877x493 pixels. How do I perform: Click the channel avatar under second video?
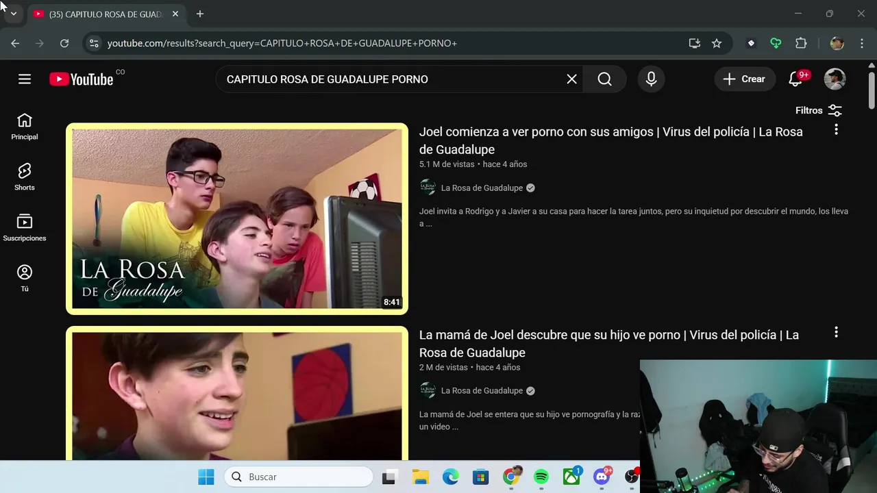pos(428,390)
